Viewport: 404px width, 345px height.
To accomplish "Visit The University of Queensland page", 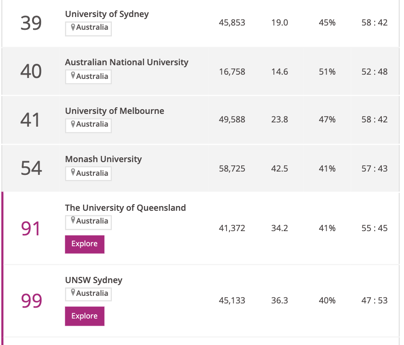I will 126,208.
